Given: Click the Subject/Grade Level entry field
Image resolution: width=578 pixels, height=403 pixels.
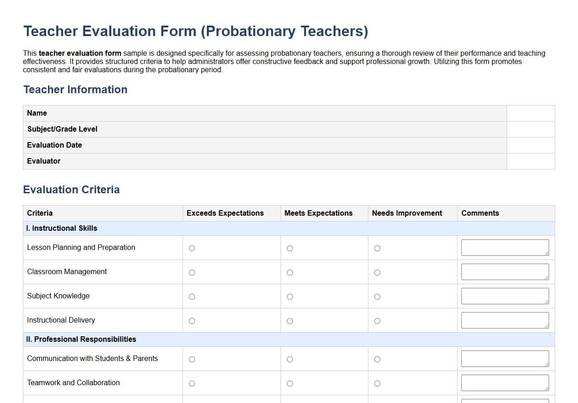Looking at the screenshot, I should 530,129.
